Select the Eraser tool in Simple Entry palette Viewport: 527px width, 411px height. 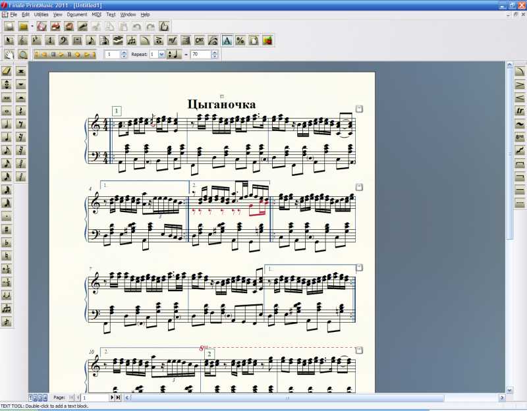[x=7, y=71]
